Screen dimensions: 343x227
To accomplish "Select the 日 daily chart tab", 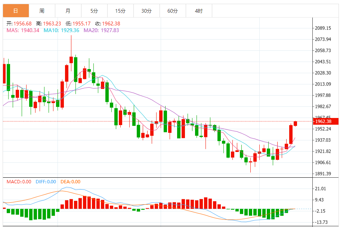I will tap(16, 11).
